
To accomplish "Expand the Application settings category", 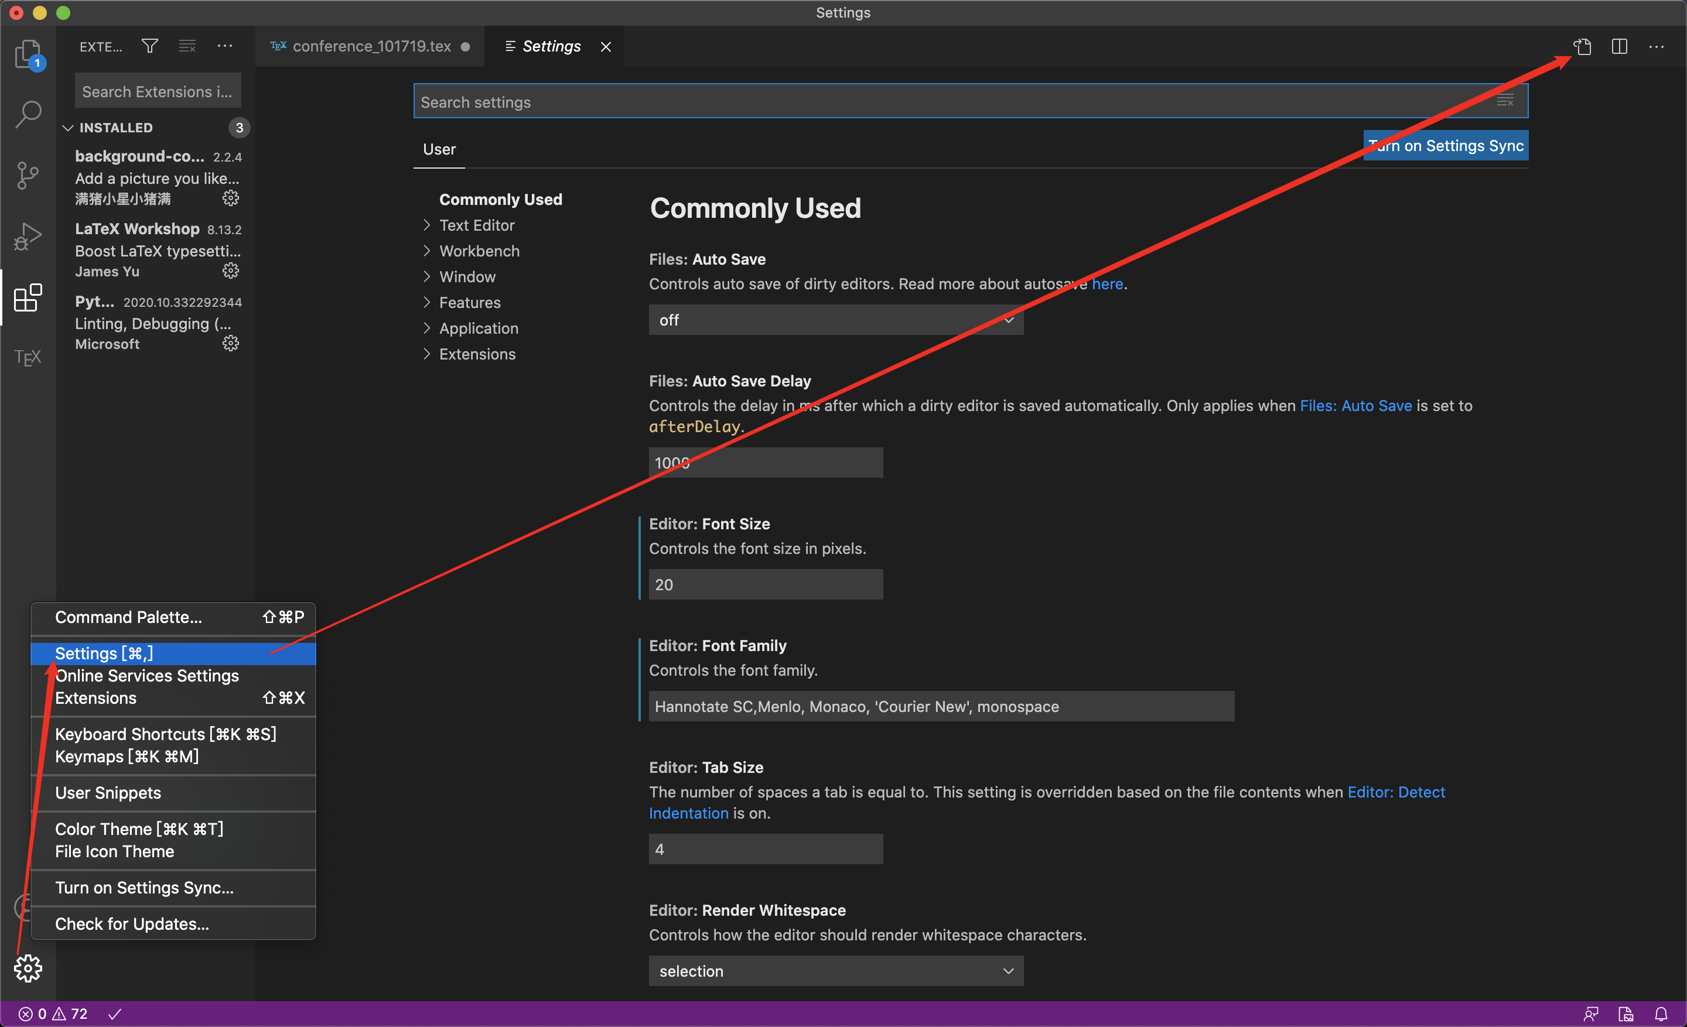I will [479, 328].
